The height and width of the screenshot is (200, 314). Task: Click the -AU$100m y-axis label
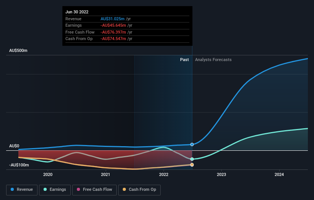tap(19, 165)
